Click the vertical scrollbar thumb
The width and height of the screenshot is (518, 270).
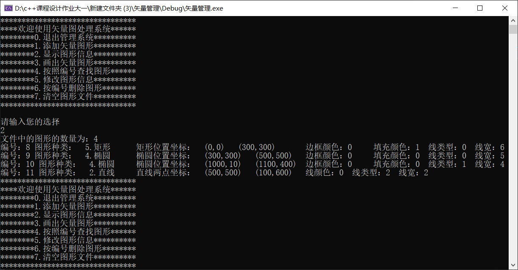[x=513, y=29]
